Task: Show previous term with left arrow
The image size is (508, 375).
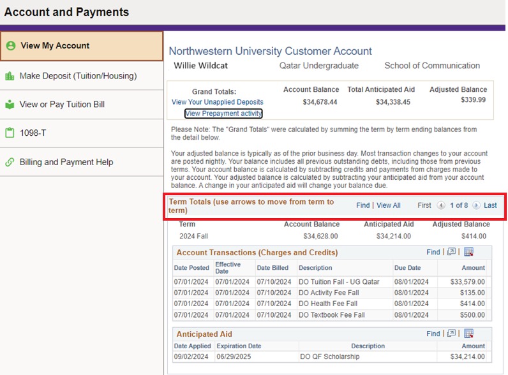Action: click(440, 205)
